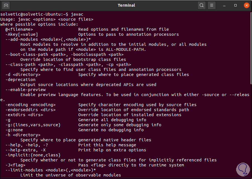Image resolution: width=252 pixels, height=179 pixels.
Task: Open the terminal search tool
Action: [201, 5]
